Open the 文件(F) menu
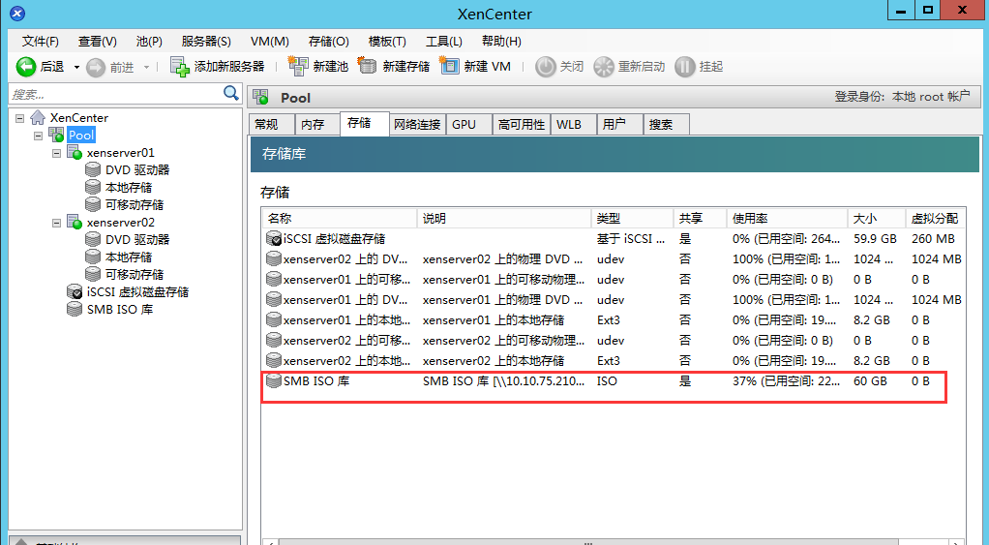Image resolution: width=989 pixels, height=545 pixels. pyautogui.click(x=41, y=41)
